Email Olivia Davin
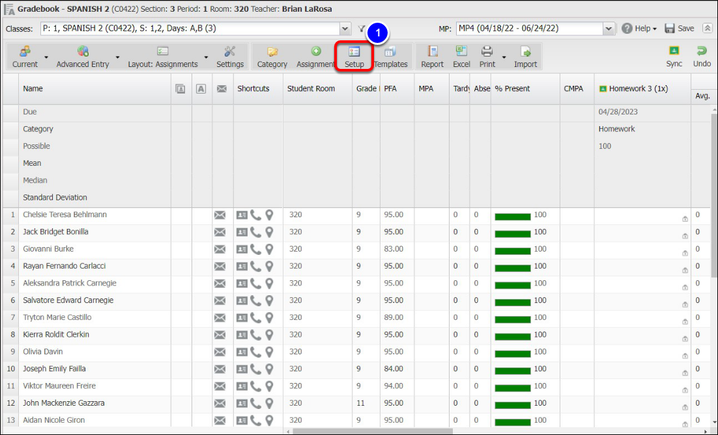The image size is (718, 435). (220, 352)
